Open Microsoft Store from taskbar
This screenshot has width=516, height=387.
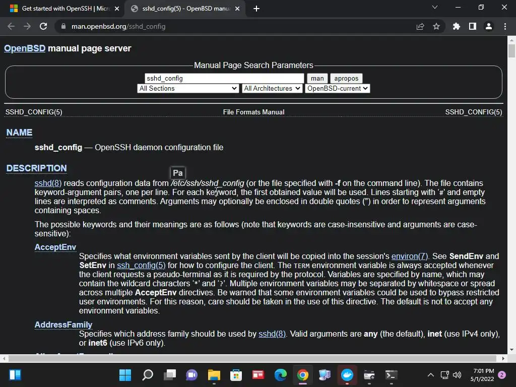point(236,375)
